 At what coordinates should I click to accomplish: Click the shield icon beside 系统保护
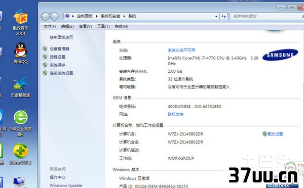[x=45, y=65]
